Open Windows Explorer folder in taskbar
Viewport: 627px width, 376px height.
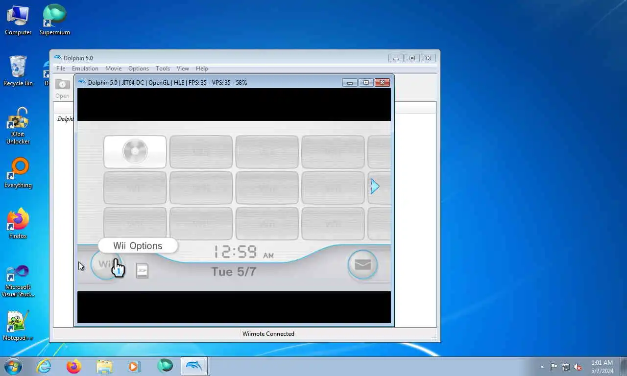pos(104,366)
